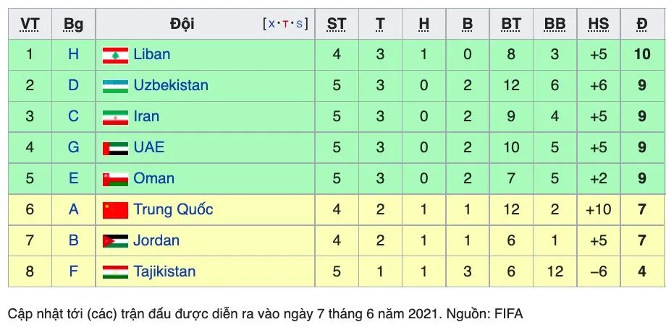Click the Iran flag icon
Image resolution: width=666 pixels, height=327 pixels.
115,118
